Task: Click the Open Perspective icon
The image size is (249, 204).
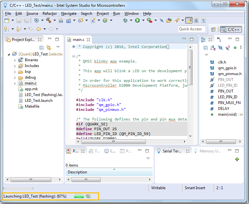Action: 213,30
